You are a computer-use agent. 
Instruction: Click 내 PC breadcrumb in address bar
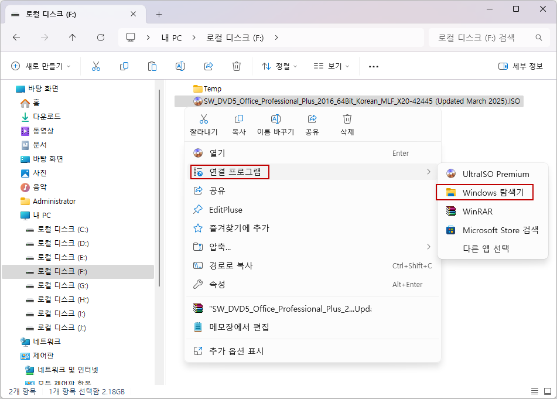[172, 37]
